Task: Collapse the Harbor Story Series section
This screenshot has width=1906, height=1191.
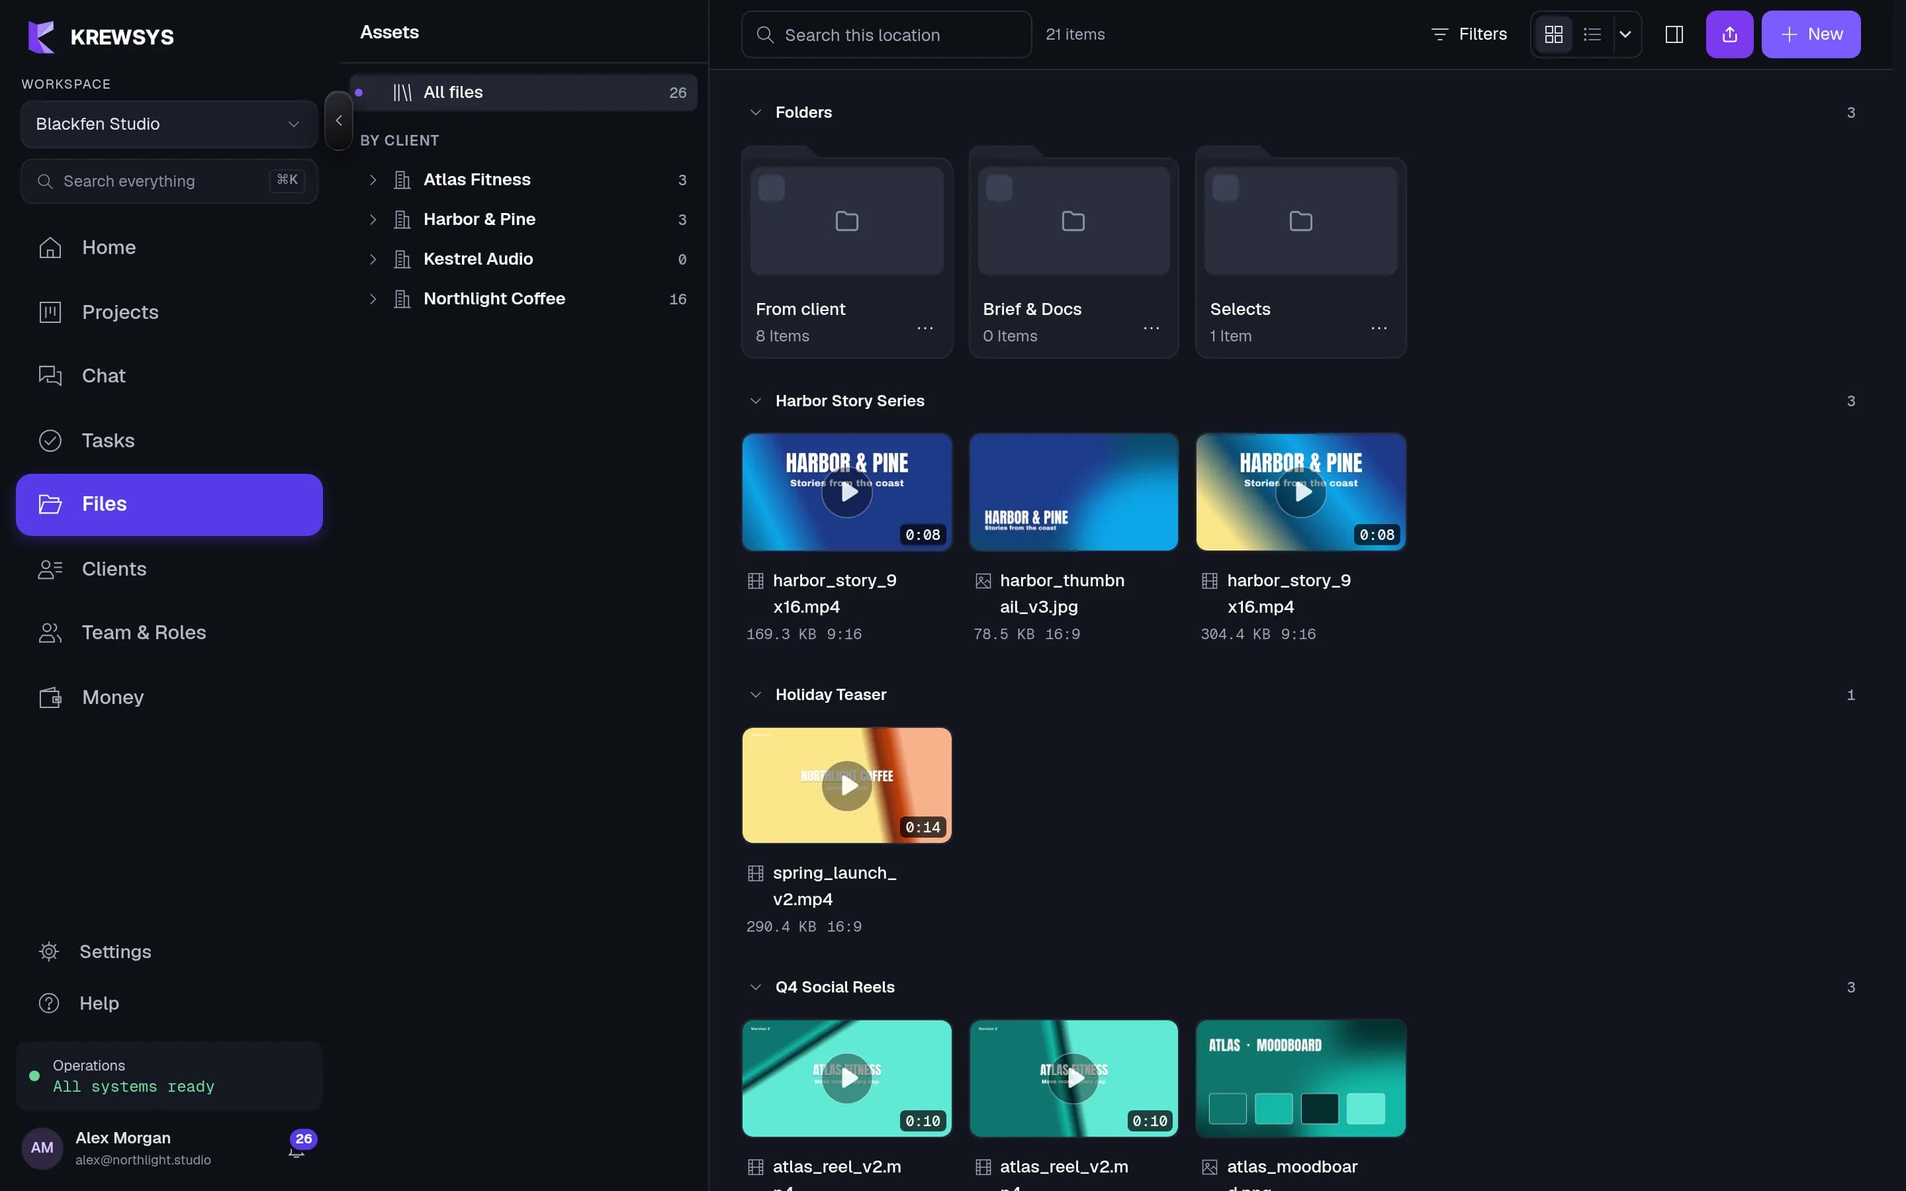Action: 755,401
